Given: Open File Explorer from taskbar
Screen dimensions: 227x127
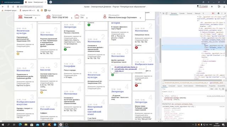Looking at the screenshot, I should tap(26, 125).
